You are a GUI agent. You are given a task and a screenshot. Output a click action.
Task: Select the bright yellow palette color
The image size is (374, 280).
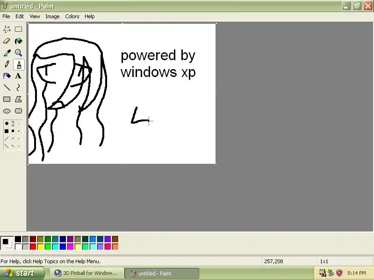coord(41,246)
